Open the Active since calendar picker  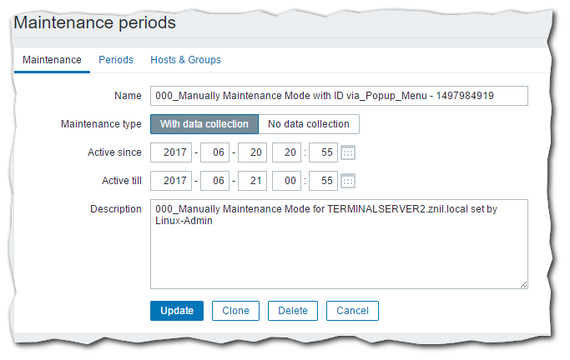tap(348, 152)
